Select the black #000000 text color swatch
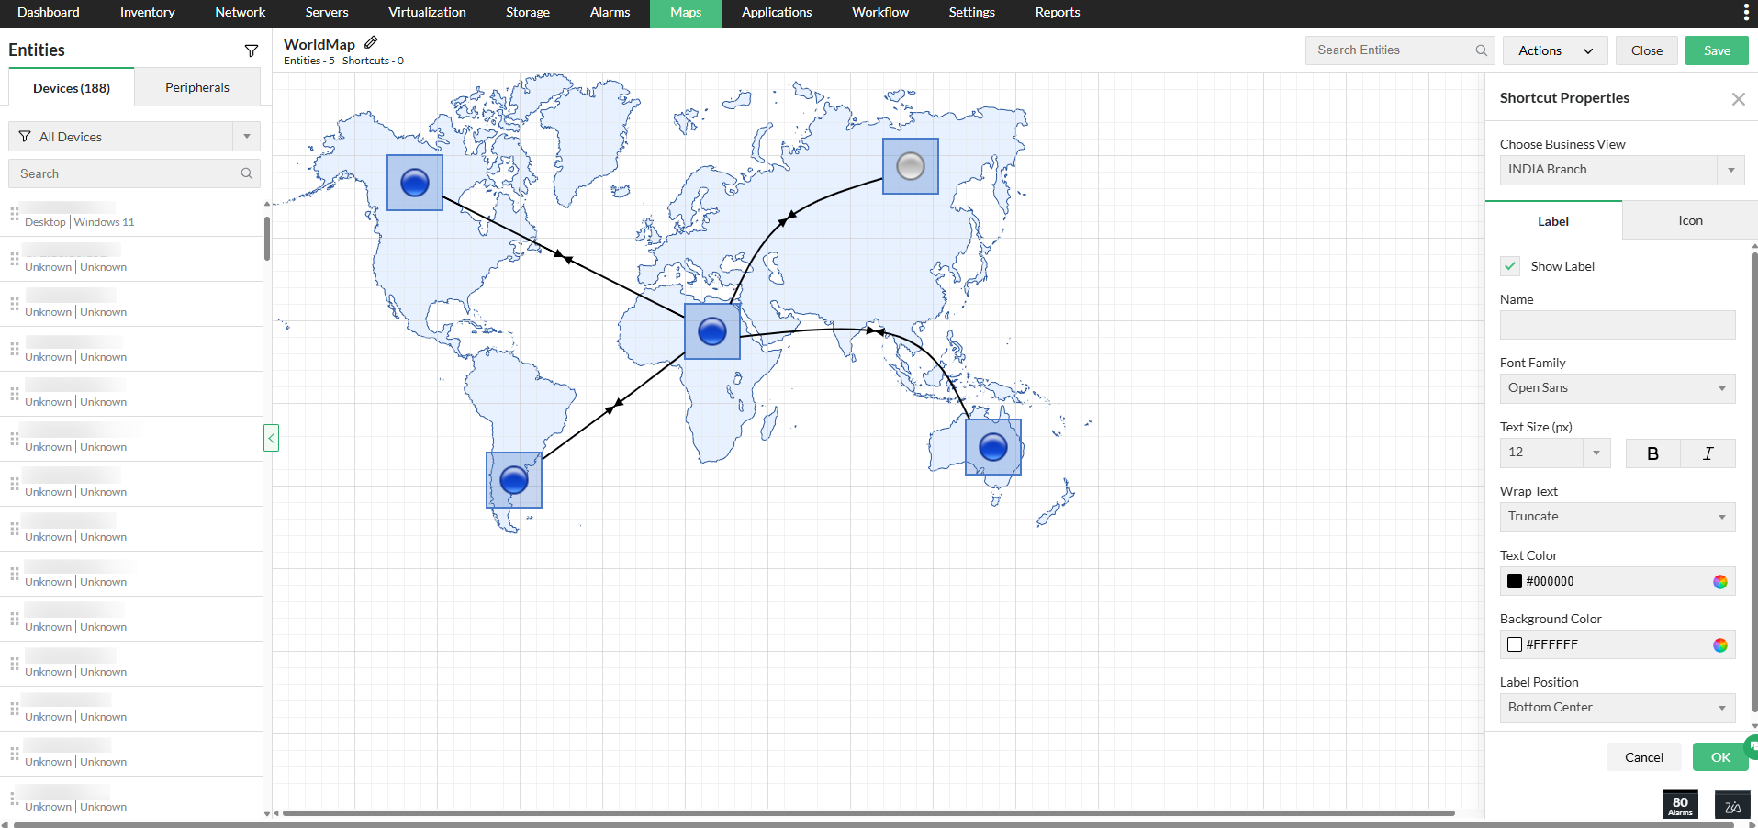The image size is (1758, 828). pyautogui.click(x=1515, y=581)
